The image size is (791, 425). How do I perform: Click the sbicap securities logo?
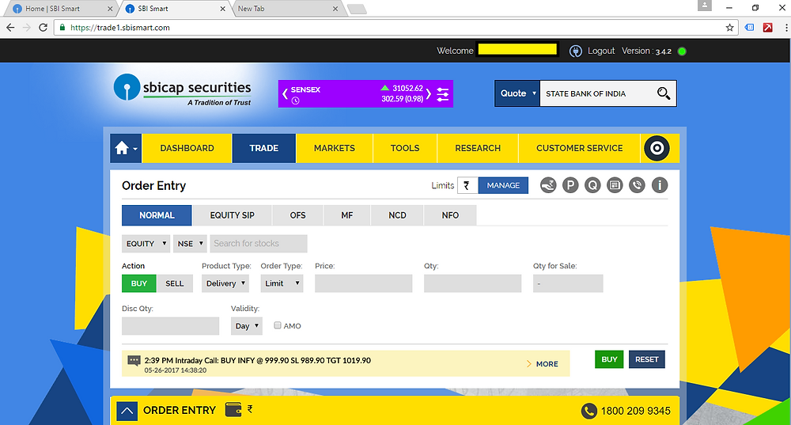click(x=183, y=90)
